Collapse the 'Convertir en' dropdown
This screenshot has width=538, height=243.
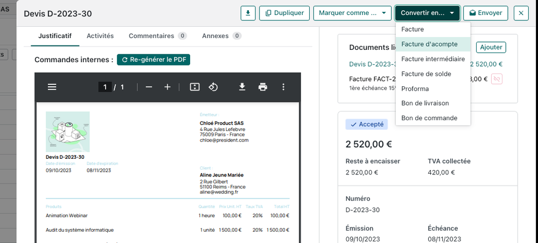[x=427, y=13]
